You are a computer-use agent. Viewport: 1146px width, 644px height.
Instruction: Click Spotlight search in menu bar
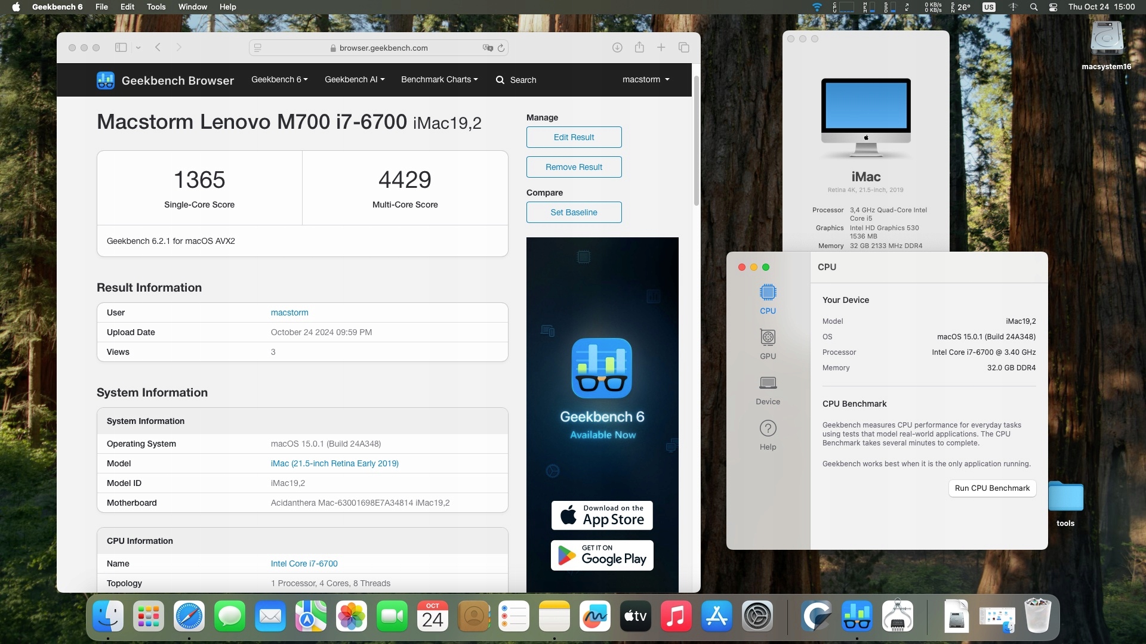(1034, 7)
